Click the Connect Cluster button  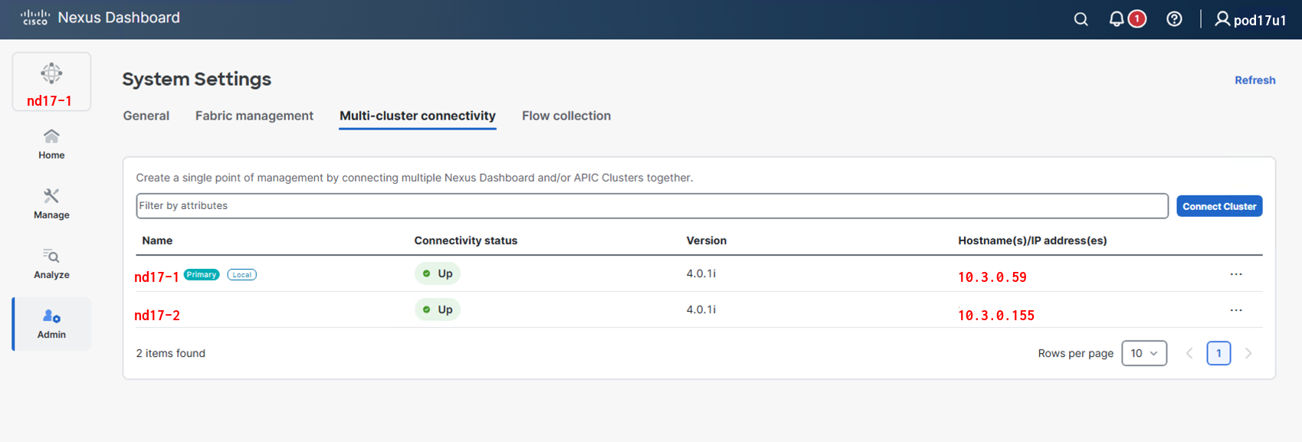1218,206
